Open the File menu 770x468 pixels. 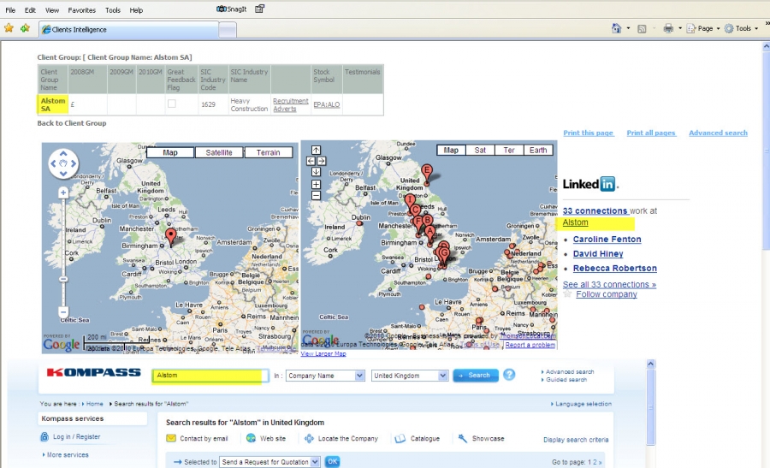pyautogui.click(x=10, y=9)
